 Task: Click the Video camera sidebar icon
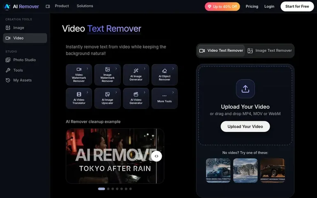(8, 38)
